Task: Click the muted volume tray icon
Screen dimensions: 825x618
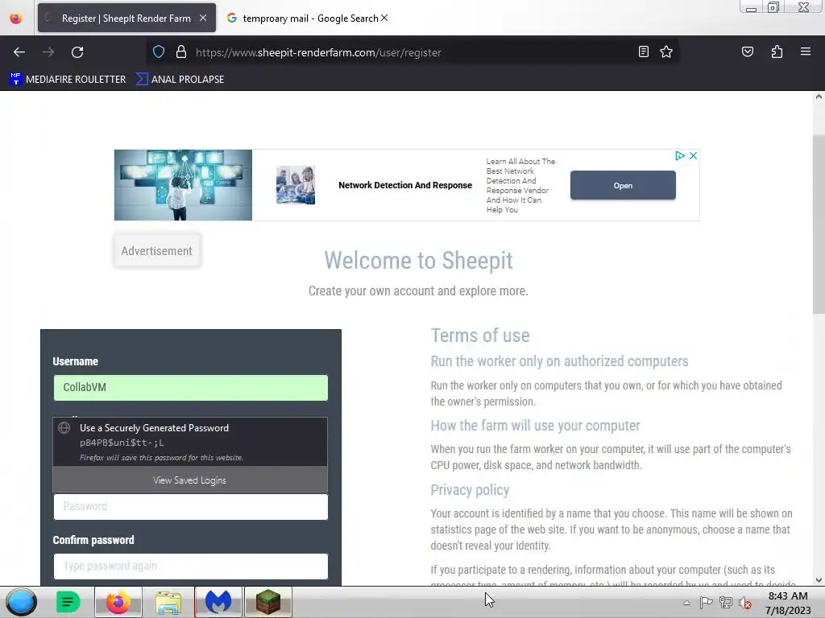Action: [x=745, y=603]
